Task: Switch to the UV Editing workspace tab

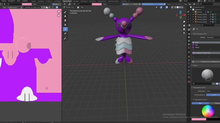Action: (x=57, y=1)
